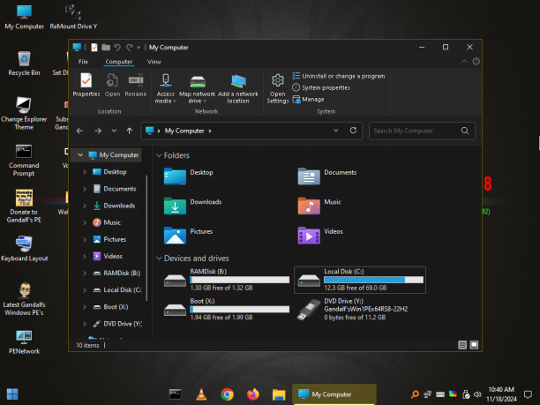Open Explorer help question mark
Viewport: 540px width, 405px height.
(x=476, y=61)
